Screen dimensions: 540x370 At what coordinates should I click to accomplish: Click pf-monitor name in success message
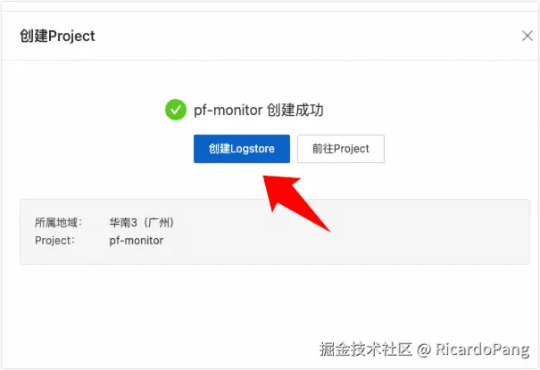228,111
